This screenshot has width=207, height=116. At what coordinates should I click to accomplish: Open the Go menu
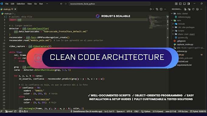(36, 4)
